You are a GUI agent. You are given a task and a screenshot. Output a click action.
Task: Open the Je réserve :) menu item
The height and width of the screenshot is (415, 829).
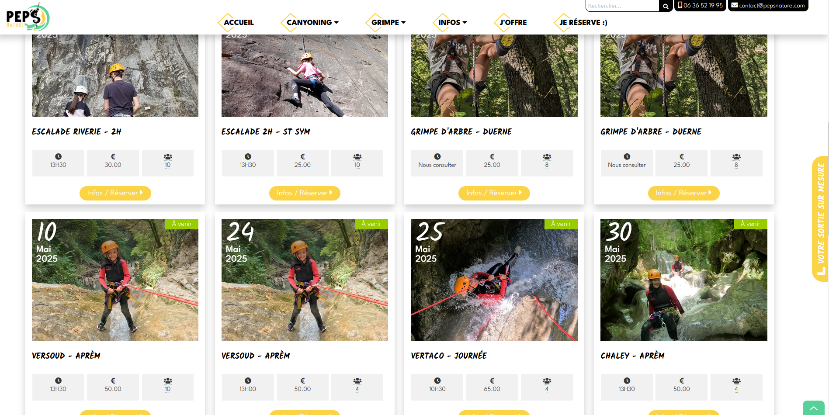coord(583,22)
